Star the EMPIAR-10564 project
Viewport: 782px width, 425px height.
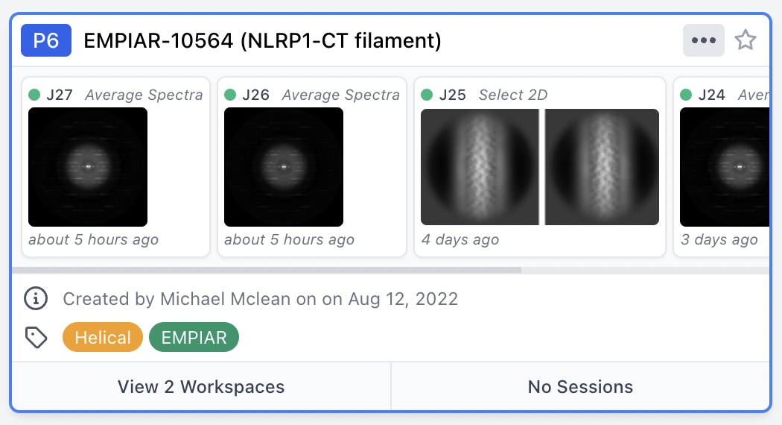click(x=746, y=40)
